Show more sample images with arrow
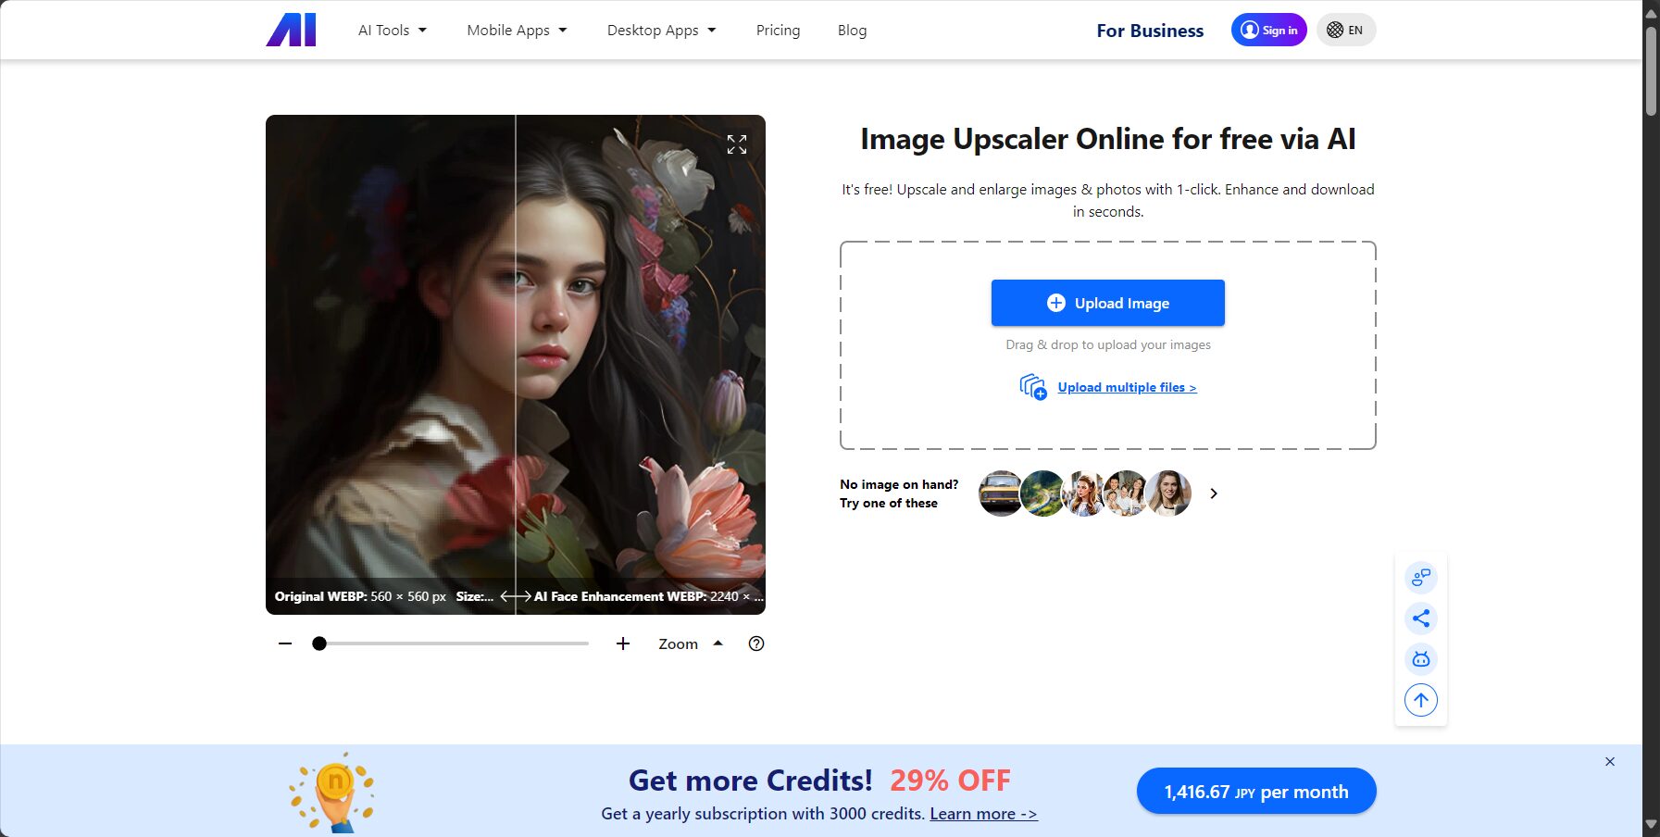The width and height of the screenshot is (1660, 837). (1214, 493)
